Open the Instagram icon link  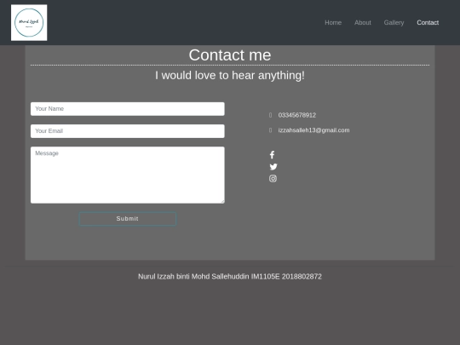pyautogui.click(x=273, y=178)
